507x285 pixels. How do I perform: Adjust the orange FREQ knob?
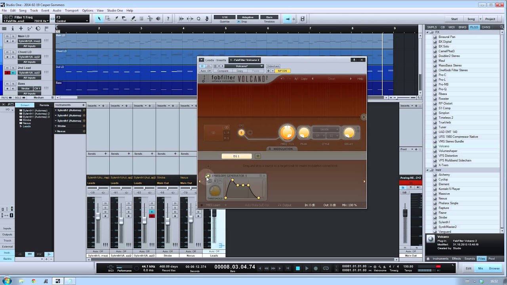point(287,133)
